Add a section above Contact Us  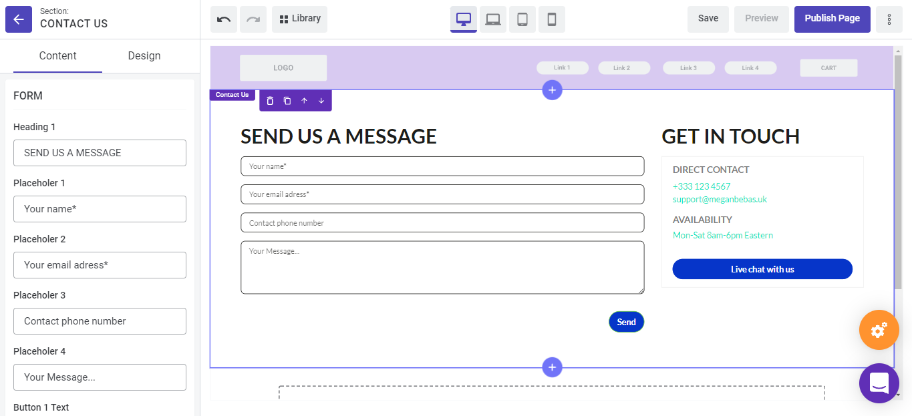552,89
